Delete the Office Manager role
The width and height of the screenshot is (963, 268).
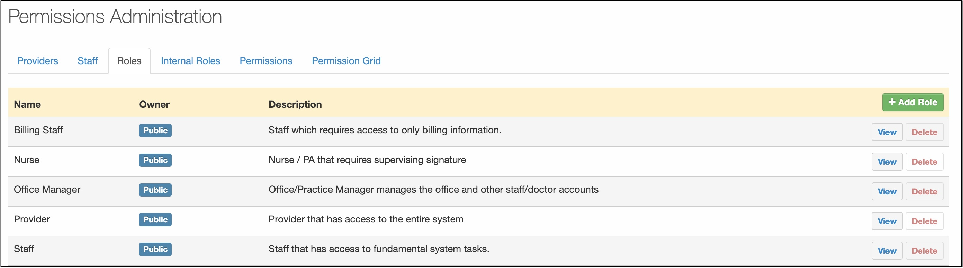tap(924, 192)
